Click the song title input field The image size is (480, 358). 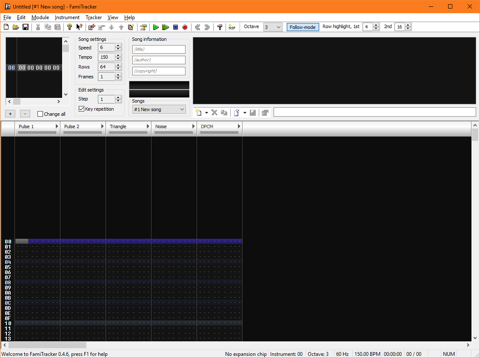tap(159, 49)
